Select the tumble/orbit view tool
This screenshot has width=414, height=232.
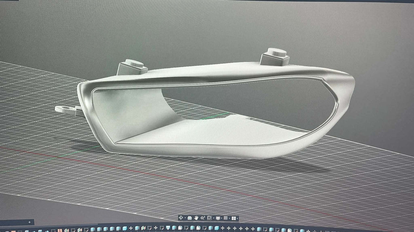(181, 218)
